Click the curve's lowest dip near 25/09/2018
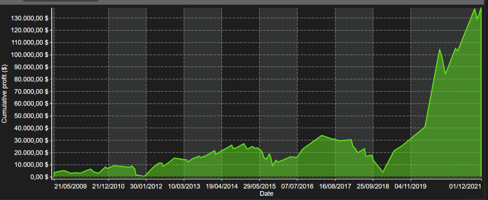The height and width of the screenshot is (200, 488). [383, 172]
